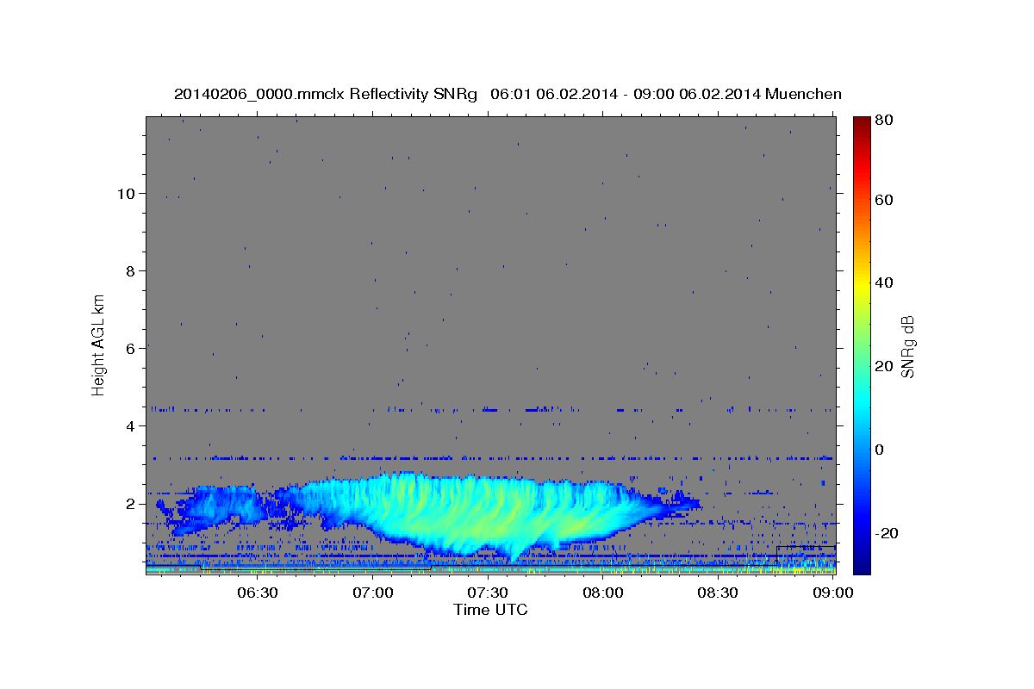Image resolution: width=1034 pixels, height=689 pixels.
Task: Click the 'Time UTC' axis label
Action: (x=490, y=610)
